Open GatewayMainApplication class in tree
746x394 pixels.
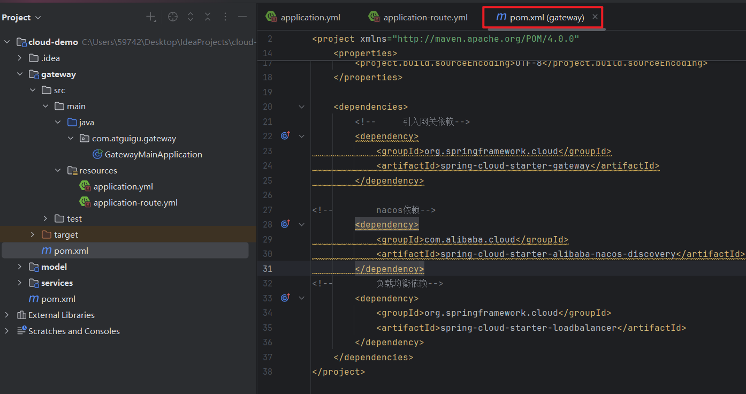[153, 155]
